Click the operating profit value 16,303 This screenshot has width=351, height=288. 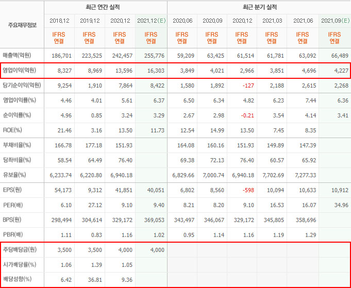[x=156, y=71]
